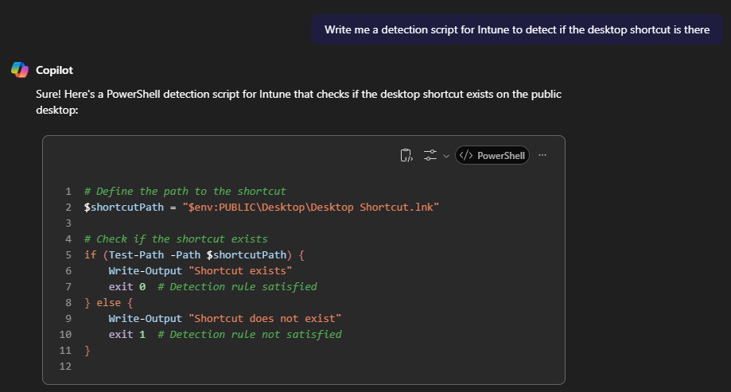Click the Copilot logo icon

point(20,70)
